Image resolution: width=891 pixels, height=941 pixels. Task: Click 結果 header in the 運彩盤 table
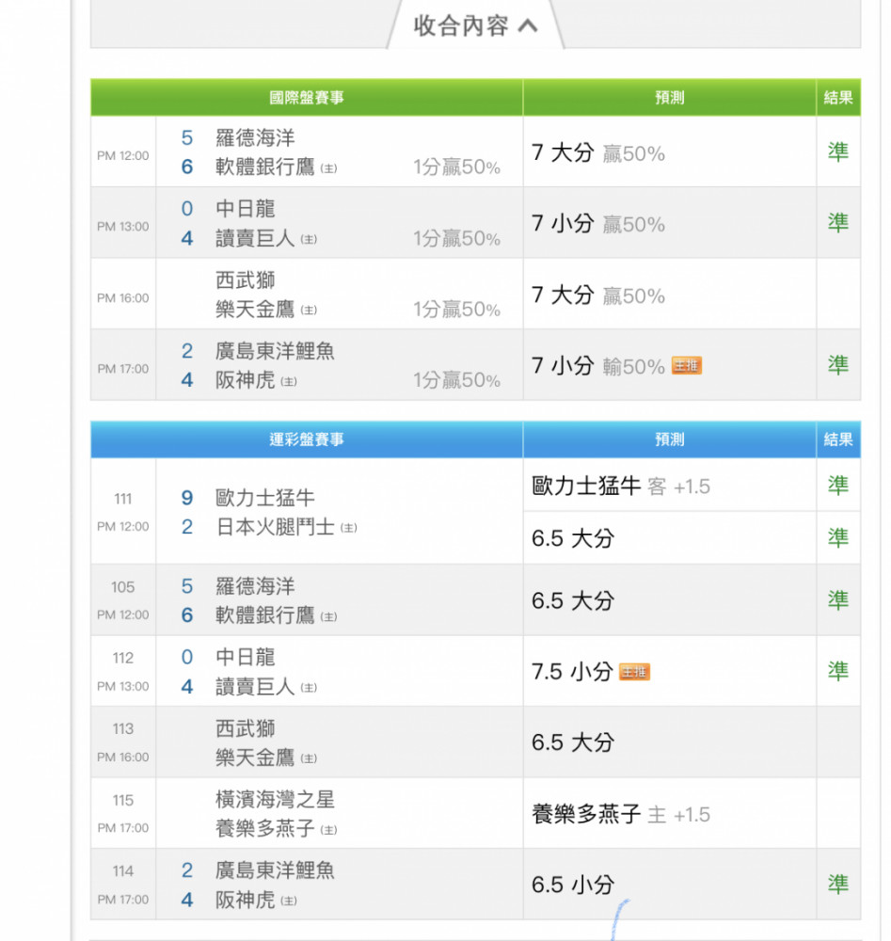click(x=838, y=439)
